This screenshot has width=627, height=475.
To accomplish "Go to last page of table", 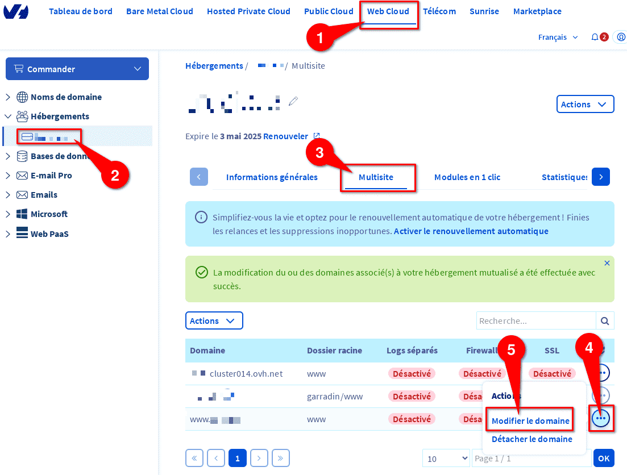I will tap(280, 458).
